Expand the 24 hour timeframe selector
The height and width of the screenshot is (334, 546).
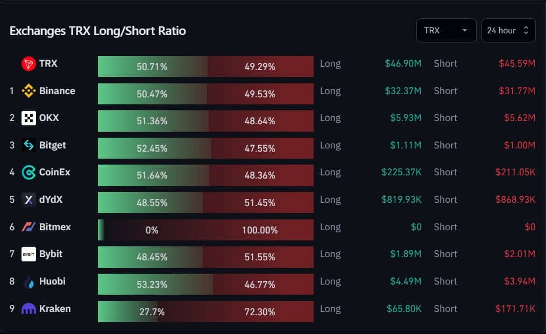(x=508, y=31)
